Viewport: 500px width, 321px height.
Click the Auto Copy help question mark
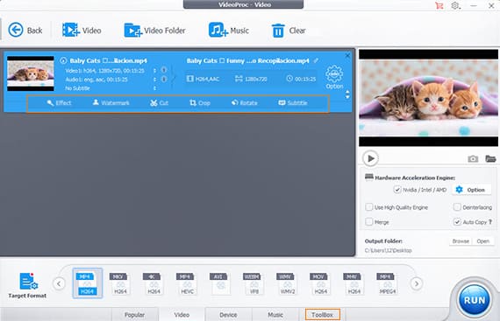pos(490,222)
